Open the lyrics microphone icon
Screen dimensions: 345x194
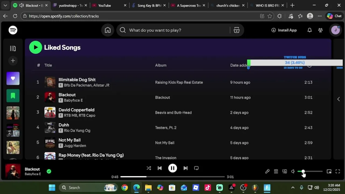pos(267,171)
